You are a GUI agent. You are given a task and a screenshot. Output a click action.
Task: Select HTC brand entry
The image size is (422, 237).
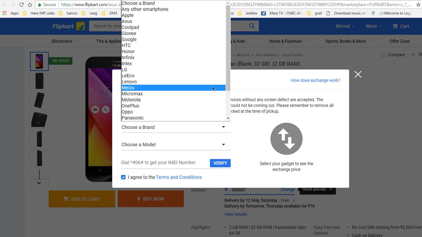point(173,45)
